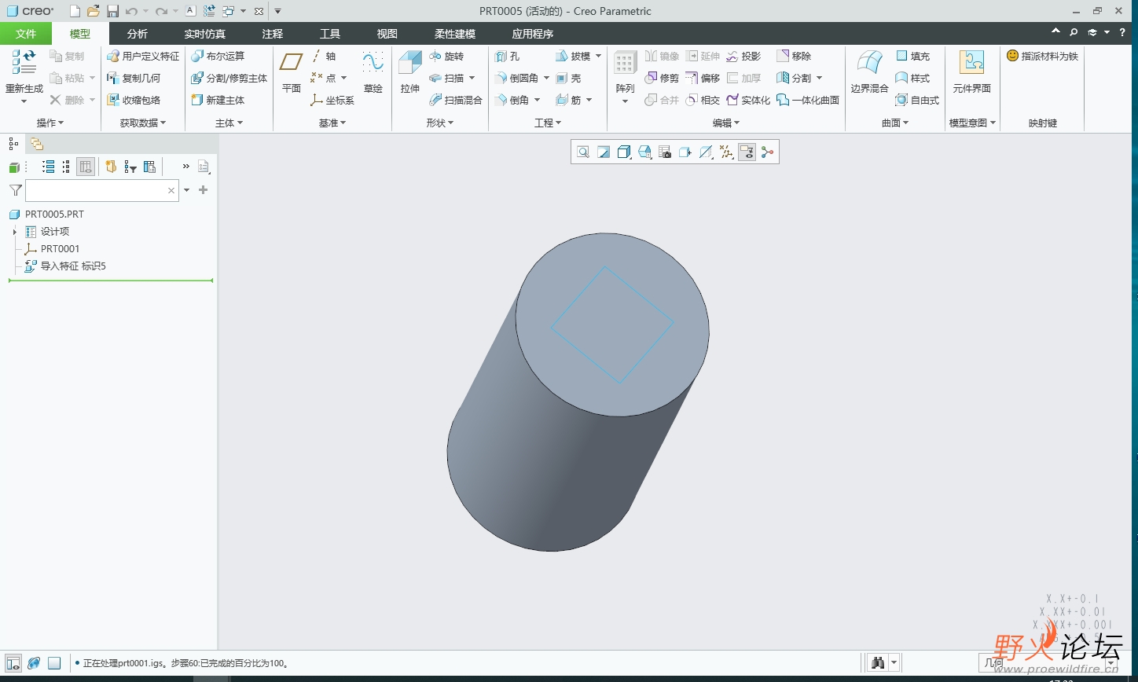Expand the 设计项 tree node

15,232
